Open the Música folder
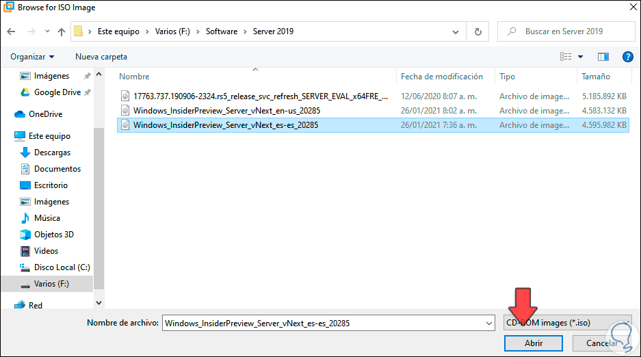 point(47,217)
